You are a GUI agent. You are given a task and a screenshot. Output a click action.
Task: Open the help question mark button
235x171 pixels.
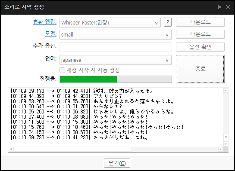tap(168, 22)
